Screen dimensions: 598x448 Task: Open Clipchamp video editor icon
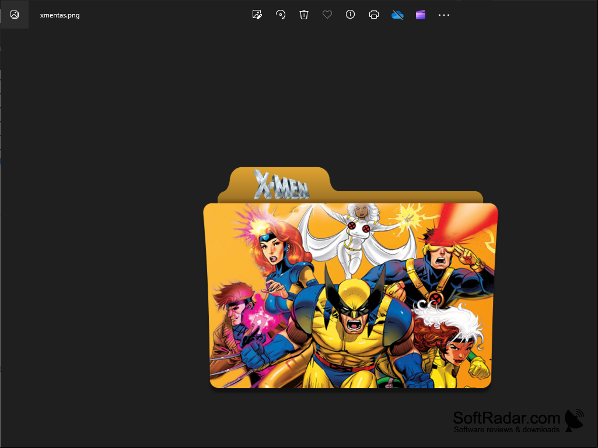pos(421,15)
